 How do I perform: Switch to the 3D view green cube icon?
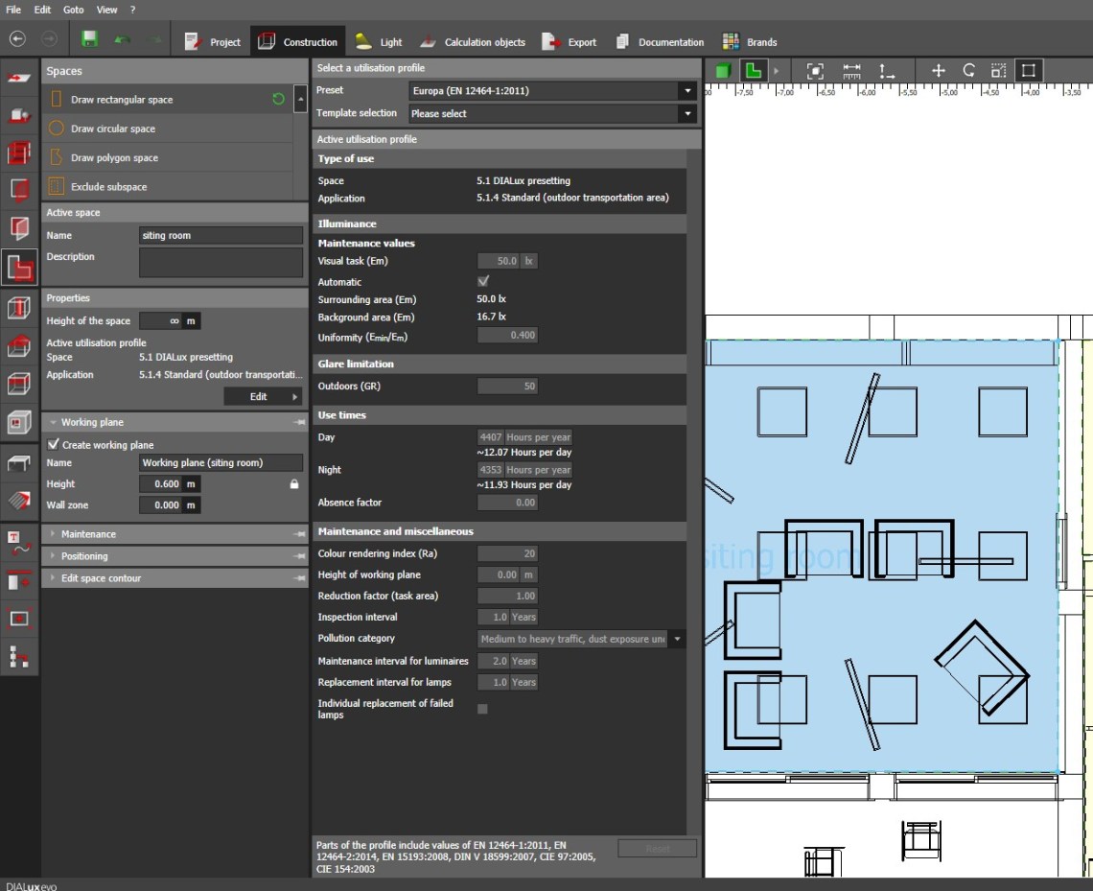coord(722,71)
